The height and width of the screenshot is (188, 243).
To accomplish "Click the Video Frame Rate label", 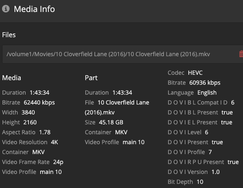I will tap(26, 162).
